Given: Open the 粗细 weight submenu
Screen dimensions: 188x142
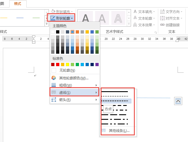Looking at the screenshot, I should point(75,85).
